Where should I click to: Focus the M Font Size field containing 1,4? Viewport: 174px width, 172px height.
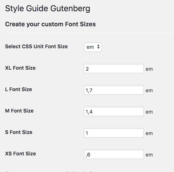coord(114,111)
